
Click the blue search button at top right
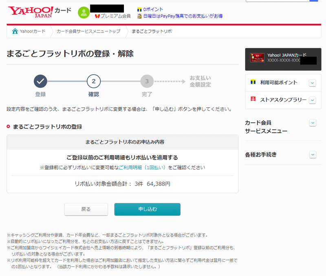(314, 1)
